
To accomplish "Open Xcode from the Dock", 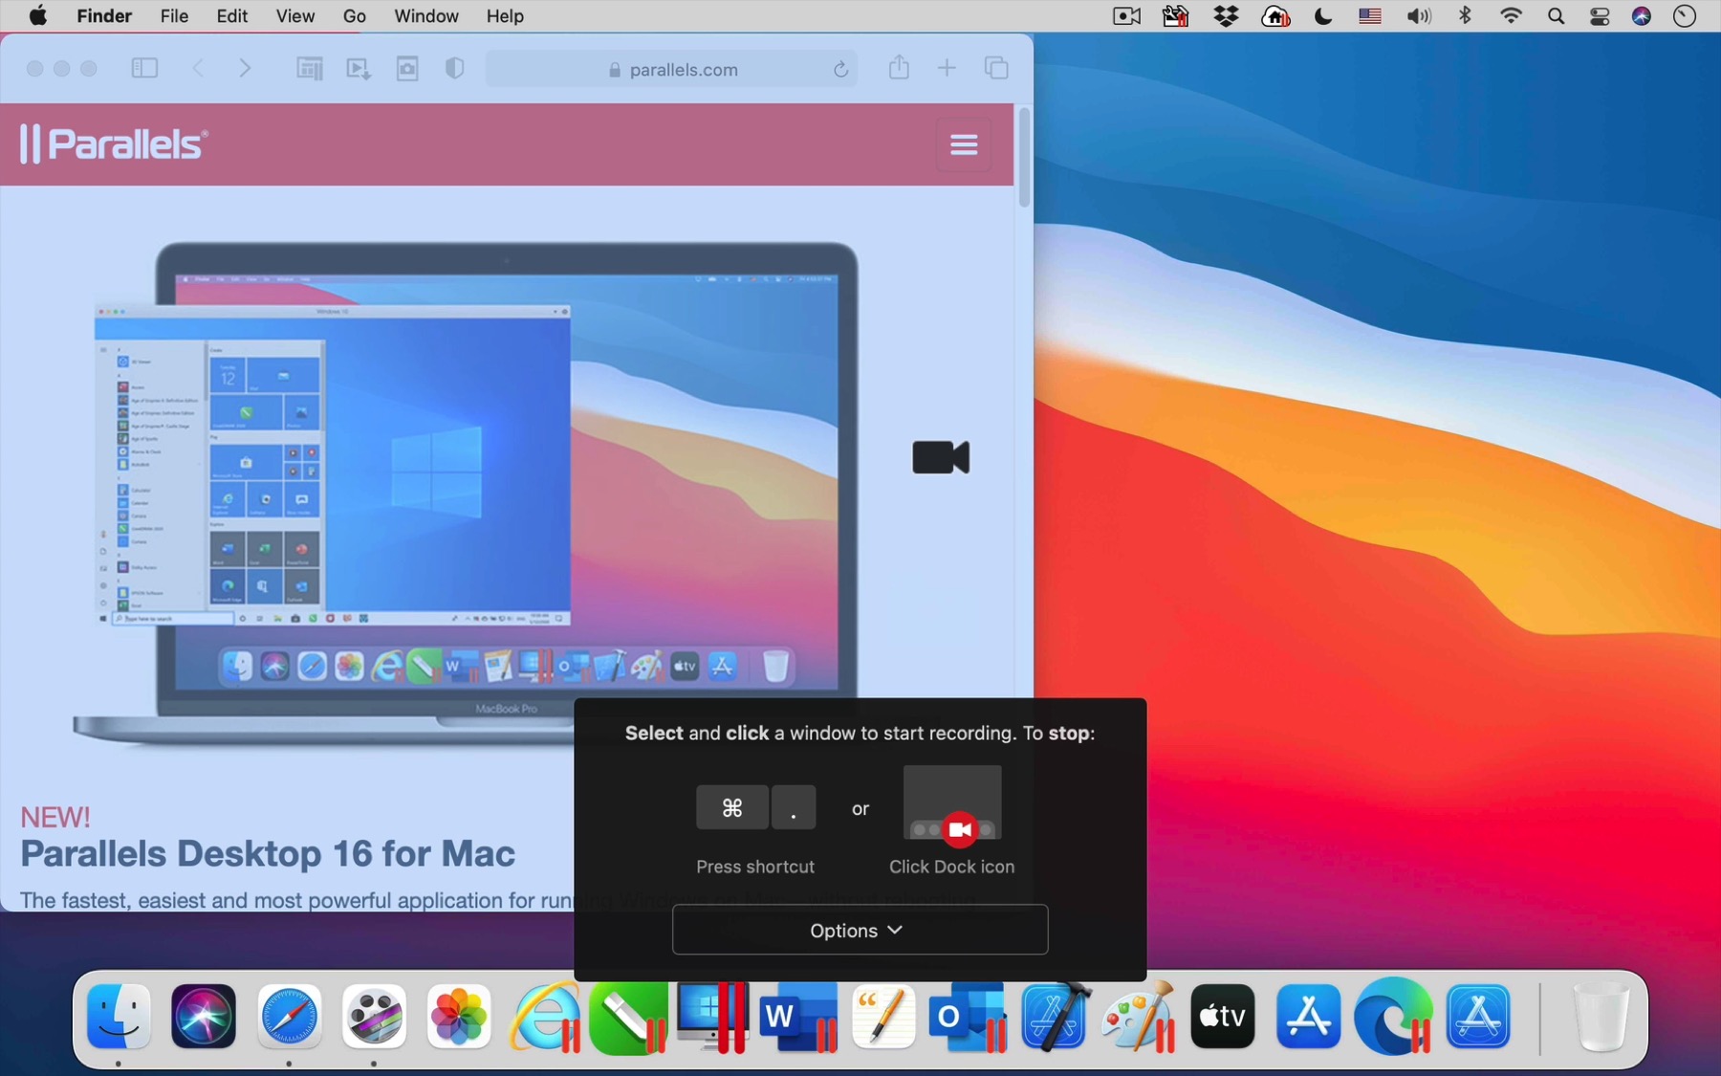I will tap(1055, 1017).
